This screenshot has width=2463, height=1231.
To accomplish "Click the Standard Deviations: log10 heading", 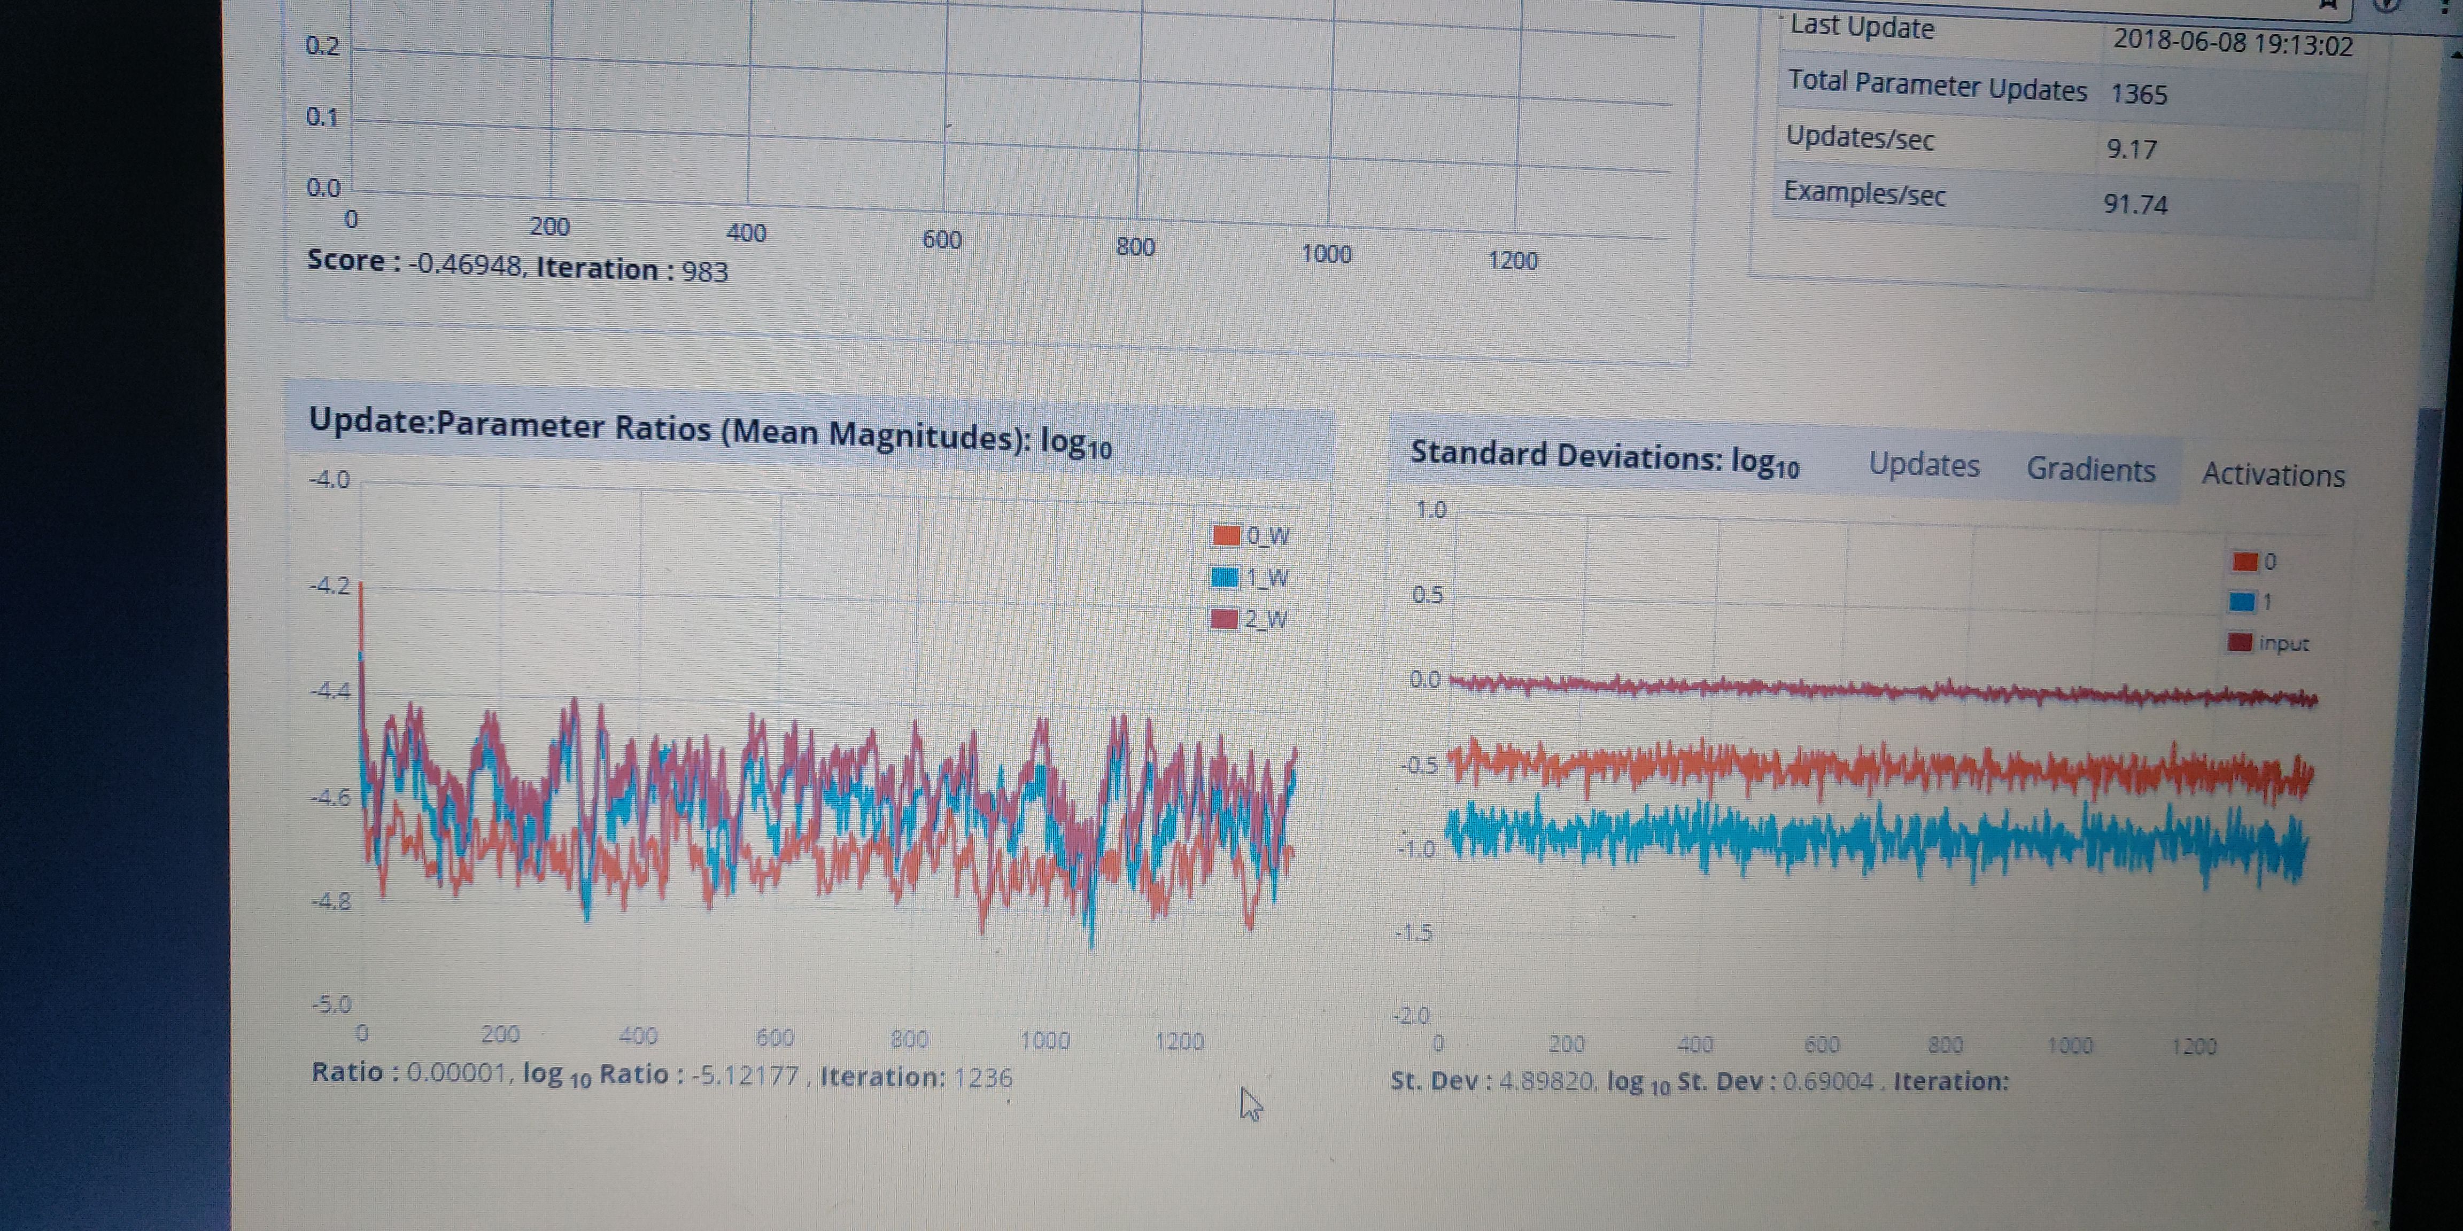I will click(x=1605, y=458).
